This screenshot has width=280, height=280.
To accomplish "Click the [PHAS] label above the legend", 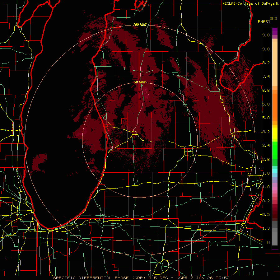I will (x=263, y=22).
